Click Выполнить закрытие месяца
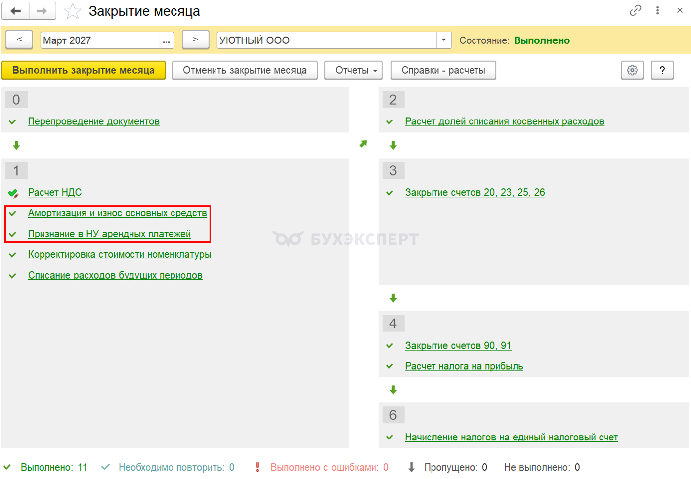This screenshot has width=691, height=479. [x=84, y=70]
